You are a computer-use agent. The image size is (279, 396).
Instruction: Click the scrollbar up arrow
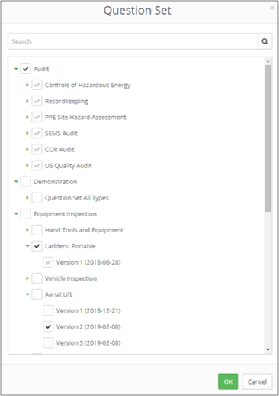click(268, 61)
